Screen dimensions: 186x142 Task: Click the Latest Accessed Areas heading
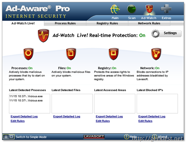pyautogui.click(x=110, y=90)
